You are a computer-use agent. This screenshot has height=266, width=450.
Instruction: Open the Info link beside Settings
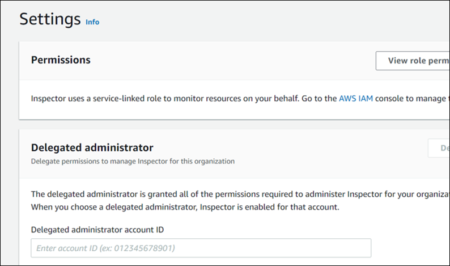click(92, 22)
